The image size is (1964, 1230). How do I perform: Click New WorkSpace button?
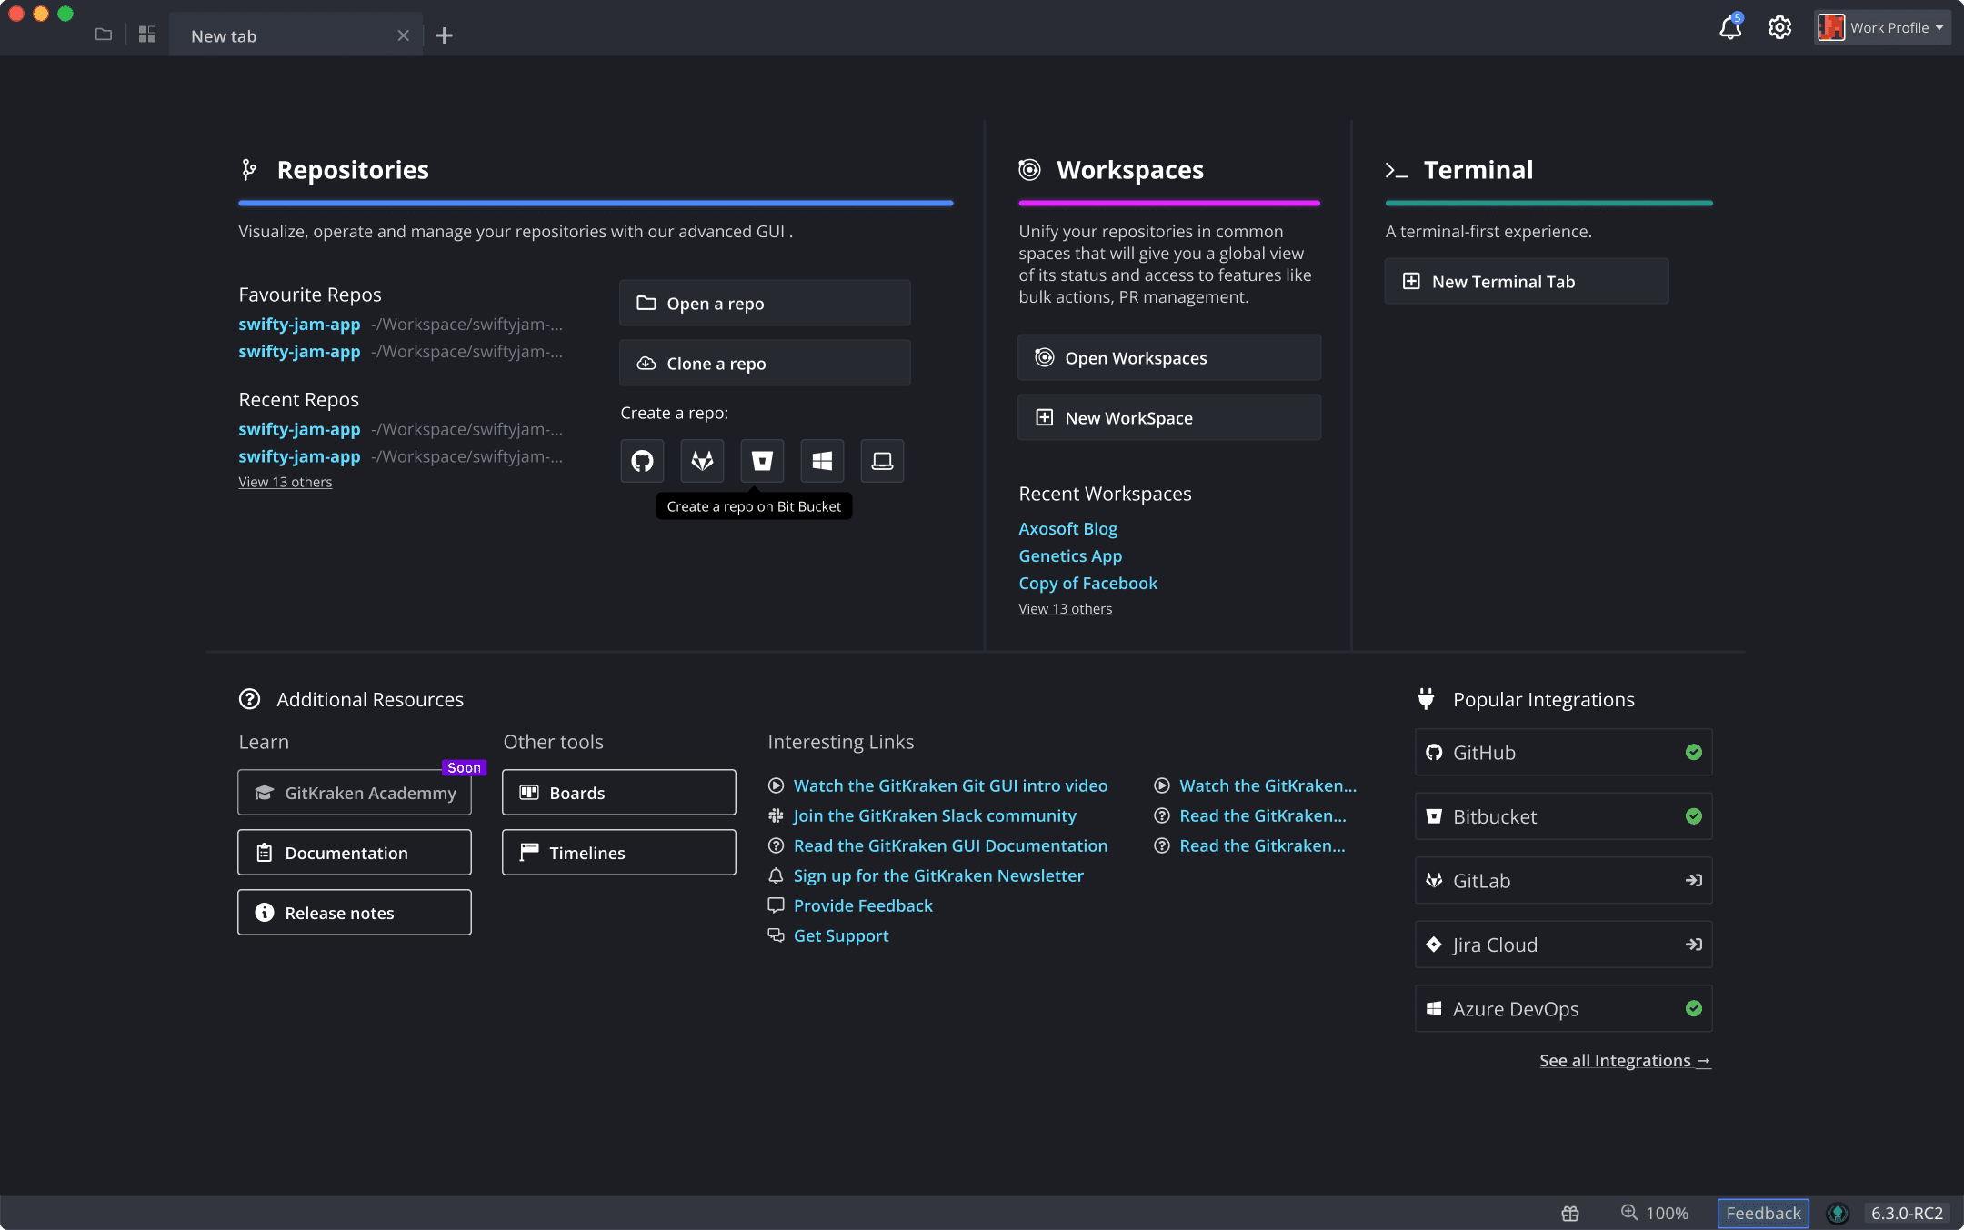1169,417
